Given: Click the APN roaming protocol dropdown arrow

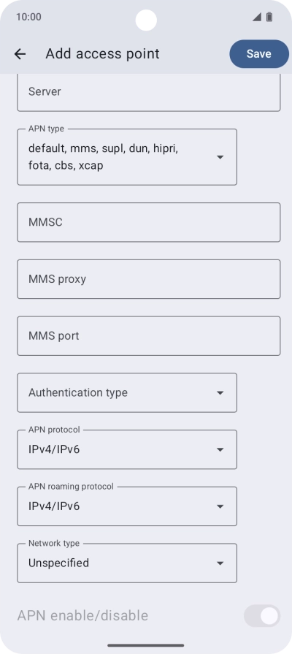Looking at the screenshot, I should tap(220, 506).
